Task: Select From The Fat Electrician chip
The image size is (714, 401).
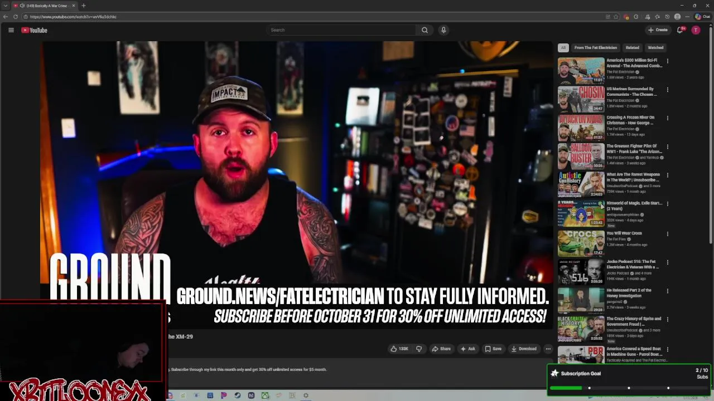Action: pos(596,48)
